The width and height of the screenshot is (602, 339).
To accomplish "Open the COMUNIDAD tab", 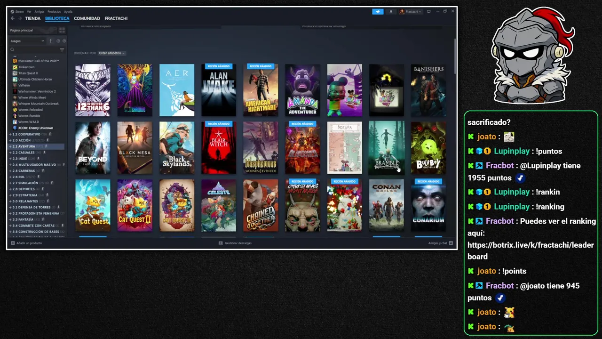I will [87, 18].
